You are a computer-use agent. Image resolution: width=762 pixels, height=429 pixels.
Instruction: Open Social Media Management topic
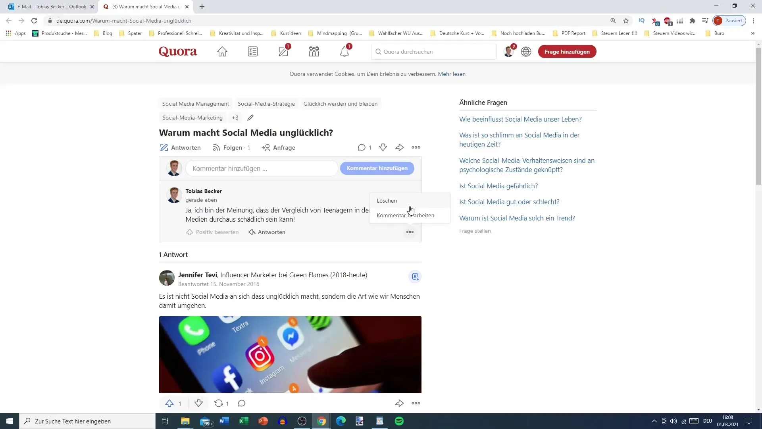point(196,104)
